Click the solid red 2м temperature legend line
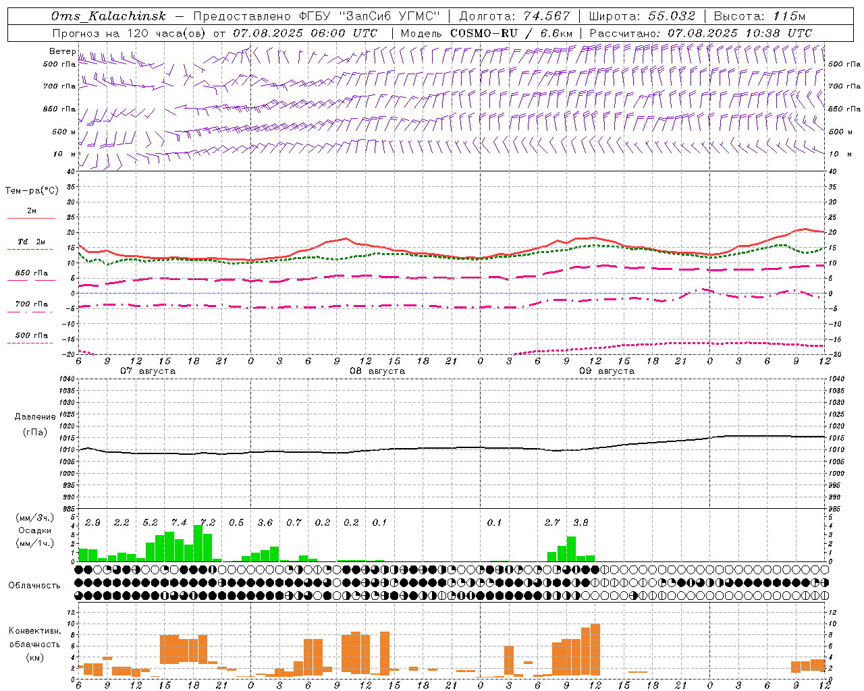The image size is (864, 691). 31,218
